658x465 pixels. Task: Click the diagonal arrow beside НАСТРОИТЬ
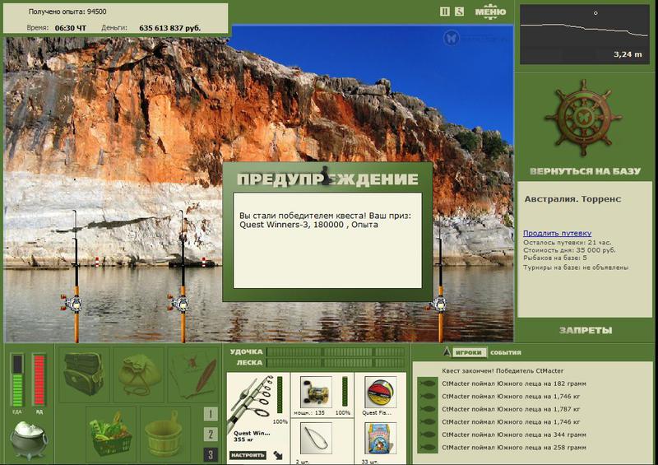(x=278, y=455)
